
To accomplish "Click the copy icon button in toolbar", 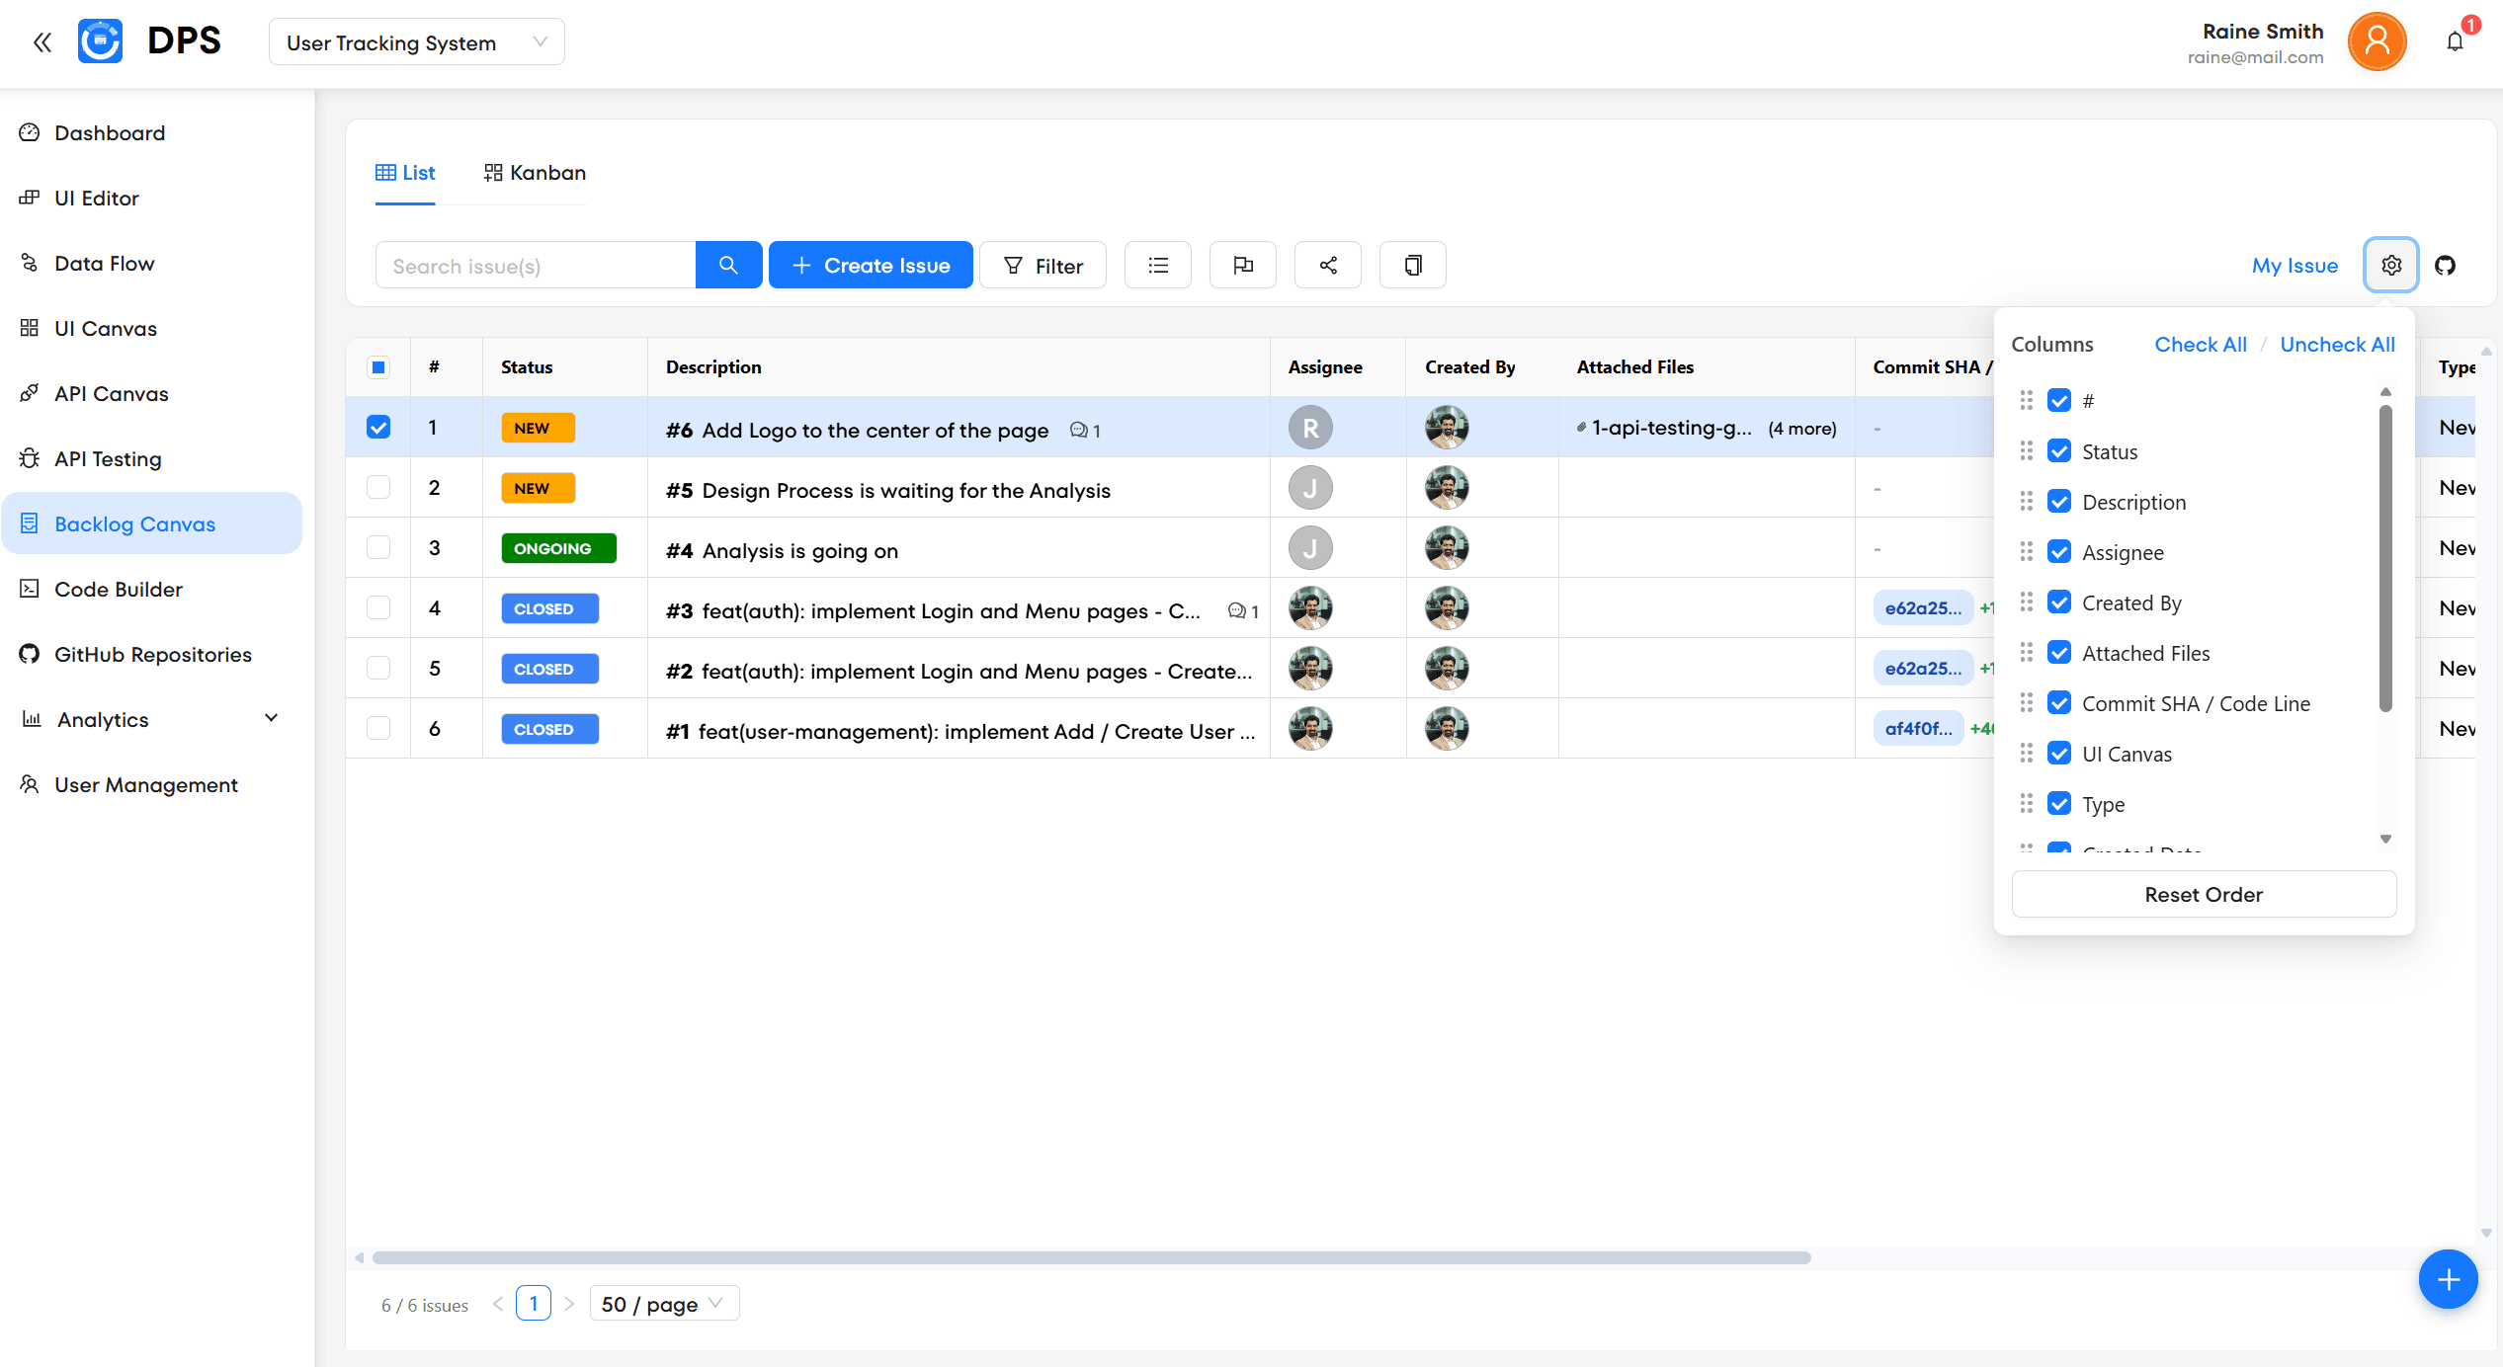I will tap(1412, 265).
